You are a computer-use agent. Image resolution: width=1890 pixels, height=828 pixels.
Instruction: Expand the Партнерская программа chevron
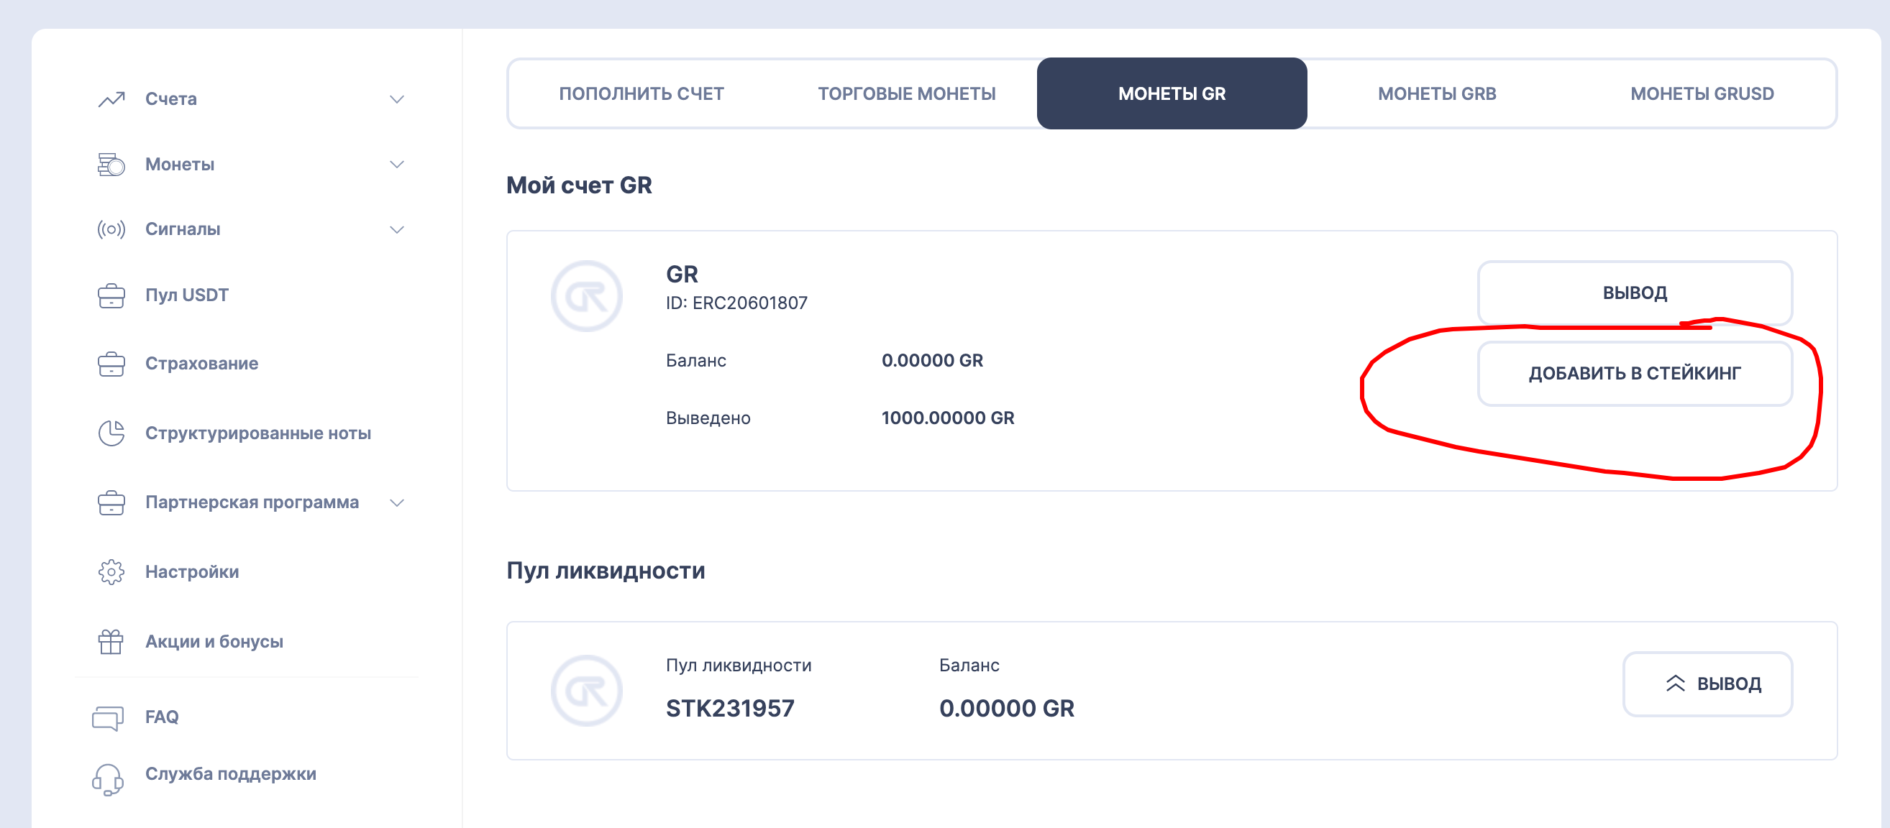pyautogui.click(x=397, y=502)
